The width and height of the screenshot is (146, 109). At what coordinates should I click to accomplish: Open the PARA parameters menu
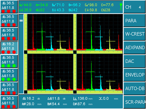[x=135, y=21]
